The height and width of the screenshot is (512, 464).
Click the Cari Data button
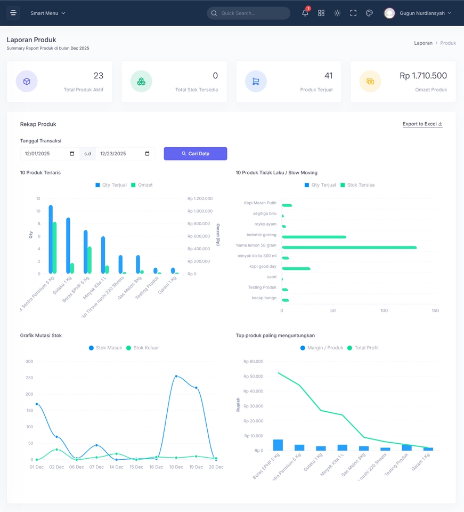tap(196, 154)
